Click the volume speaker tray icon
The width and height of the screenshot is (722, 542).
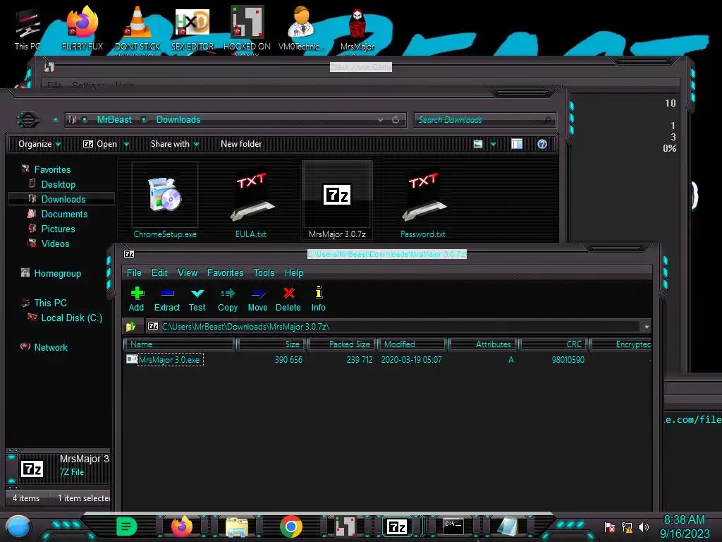point(644,527)
